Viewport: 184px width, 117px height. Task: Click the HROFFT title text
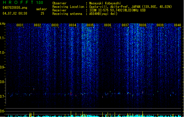coord(18,2)
